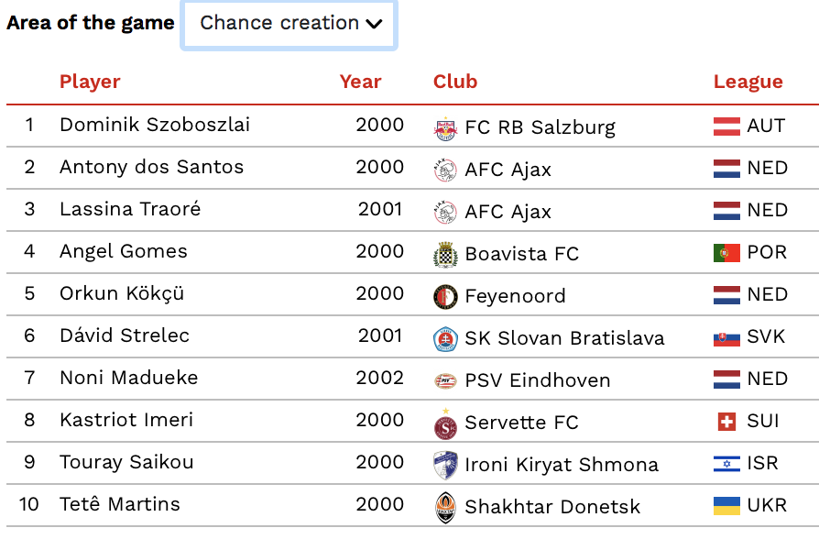The height and width of the screenshot is (550, 819).
Task: Open the Chance creation dropdown
Action: (289, 24)
